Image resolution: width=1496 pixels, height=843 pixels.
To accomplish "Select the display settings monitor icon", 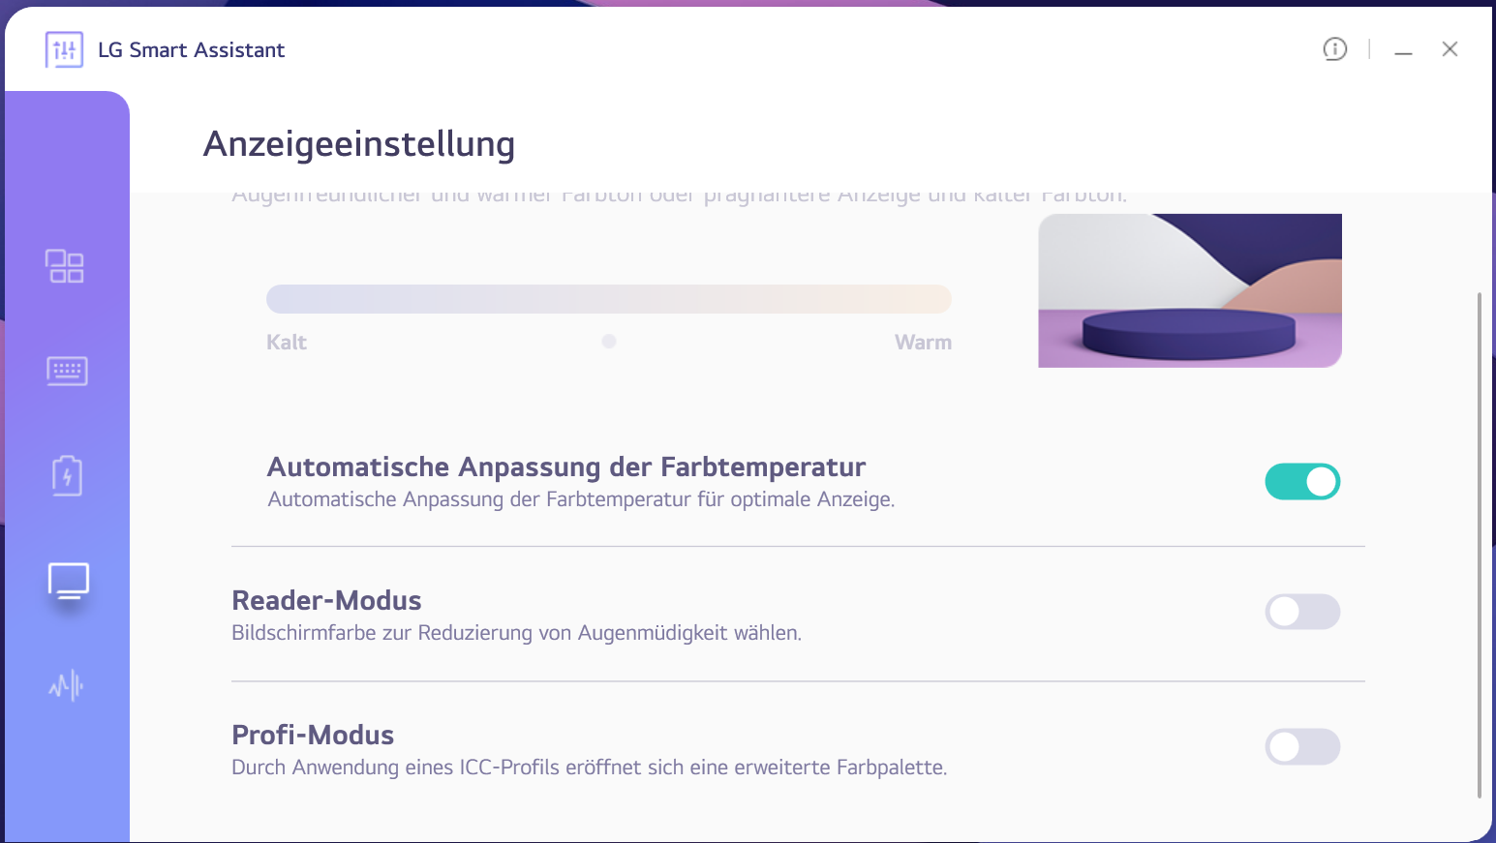I will (69, 581).
